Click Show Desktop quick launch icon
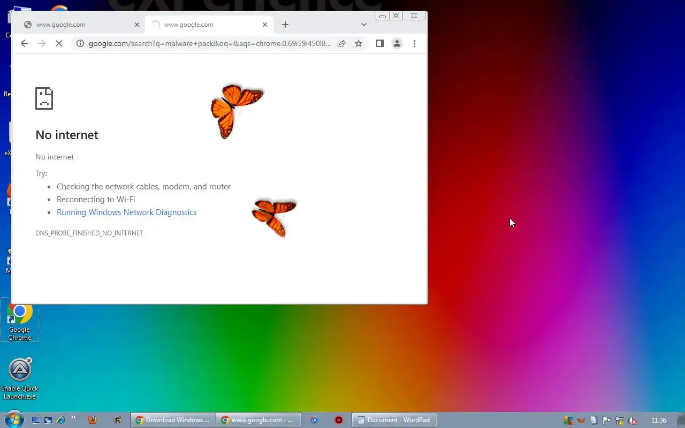The height and width of the screenshot is (428, 685). click(36, 421)
